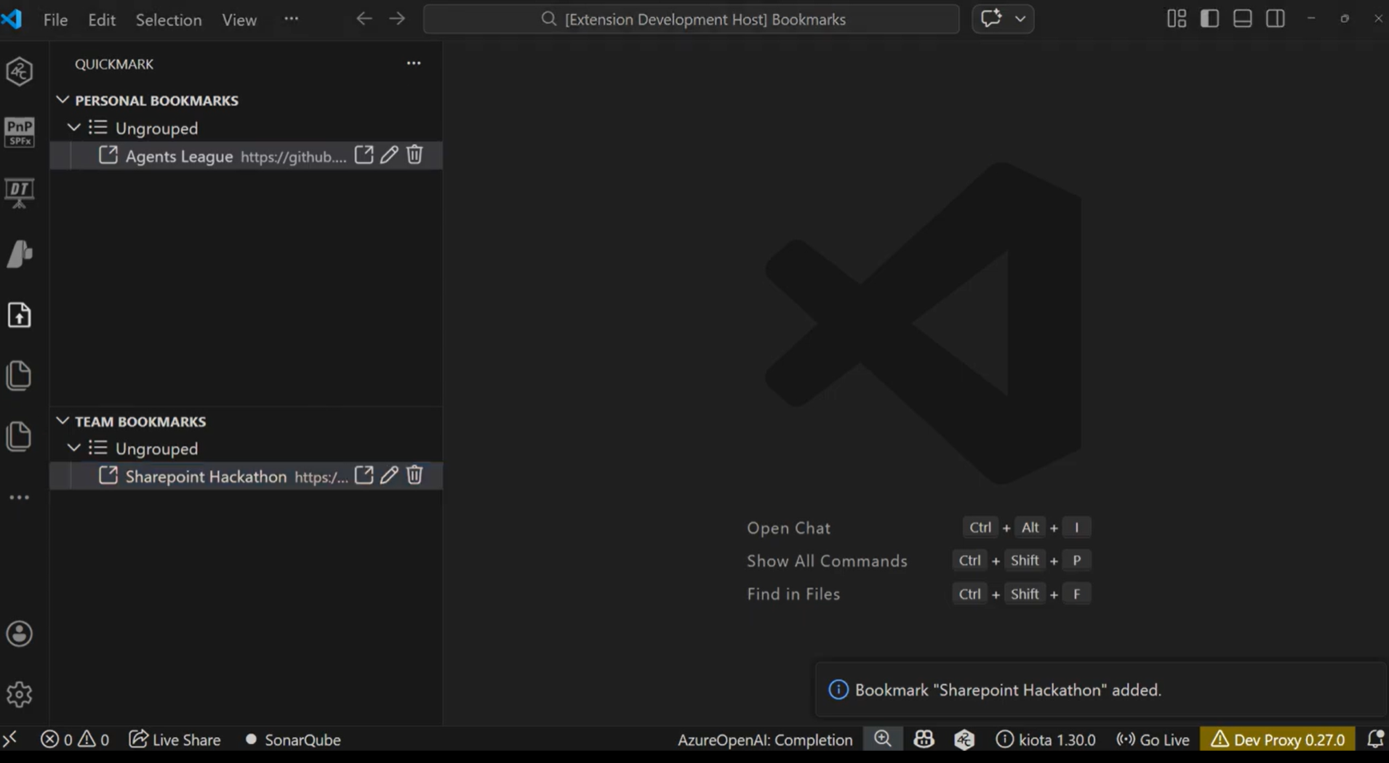Start Go Live server from status bar
Image resolution: width=1389 pixels, height=763 pixels.
coord(1152,739)
